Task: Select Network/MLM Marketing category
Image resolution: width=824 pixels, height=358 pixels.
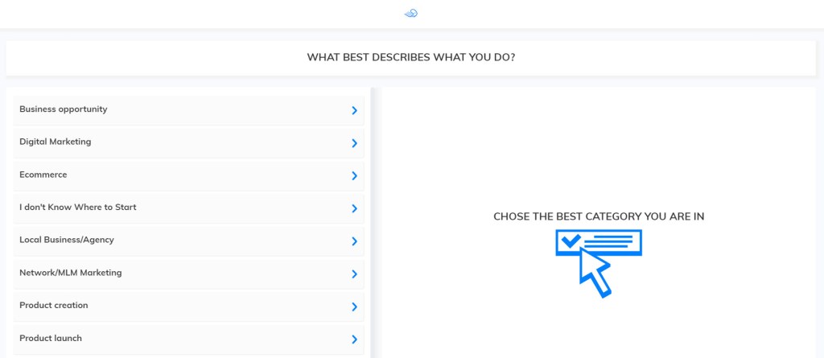Action: pyautogui.click(x=71, y=273)
